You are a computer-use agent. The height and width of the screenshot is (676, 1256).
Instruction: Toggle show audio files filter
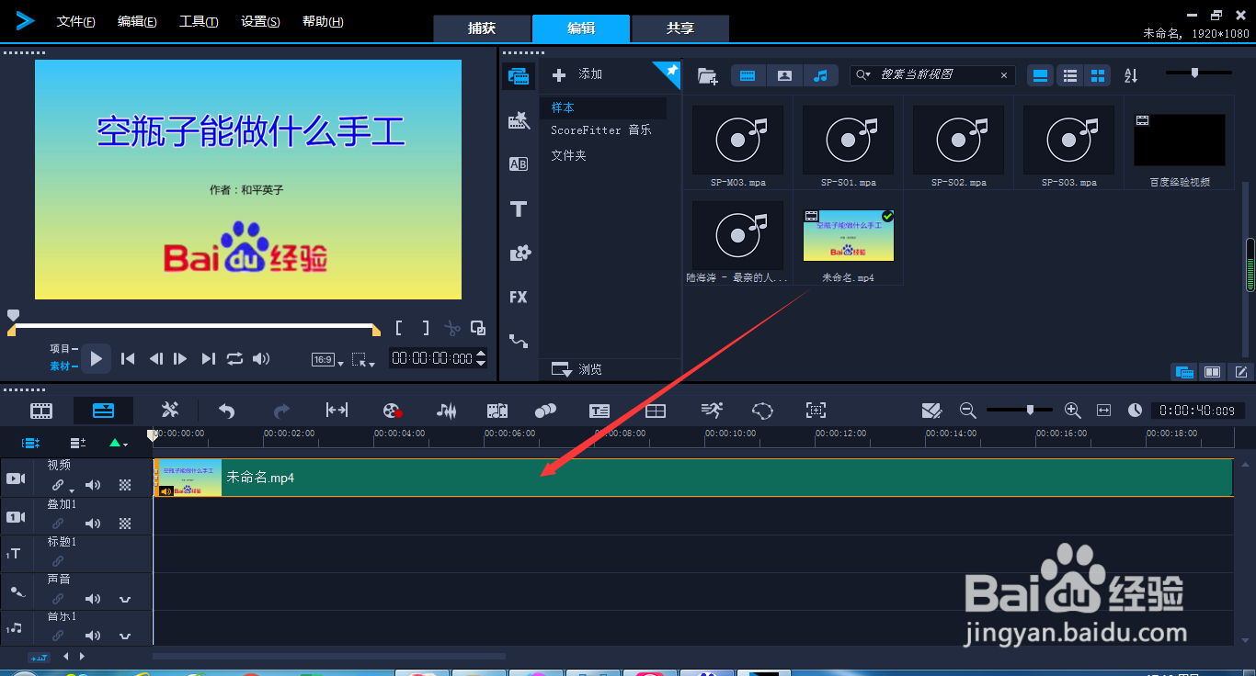[821, 75]
